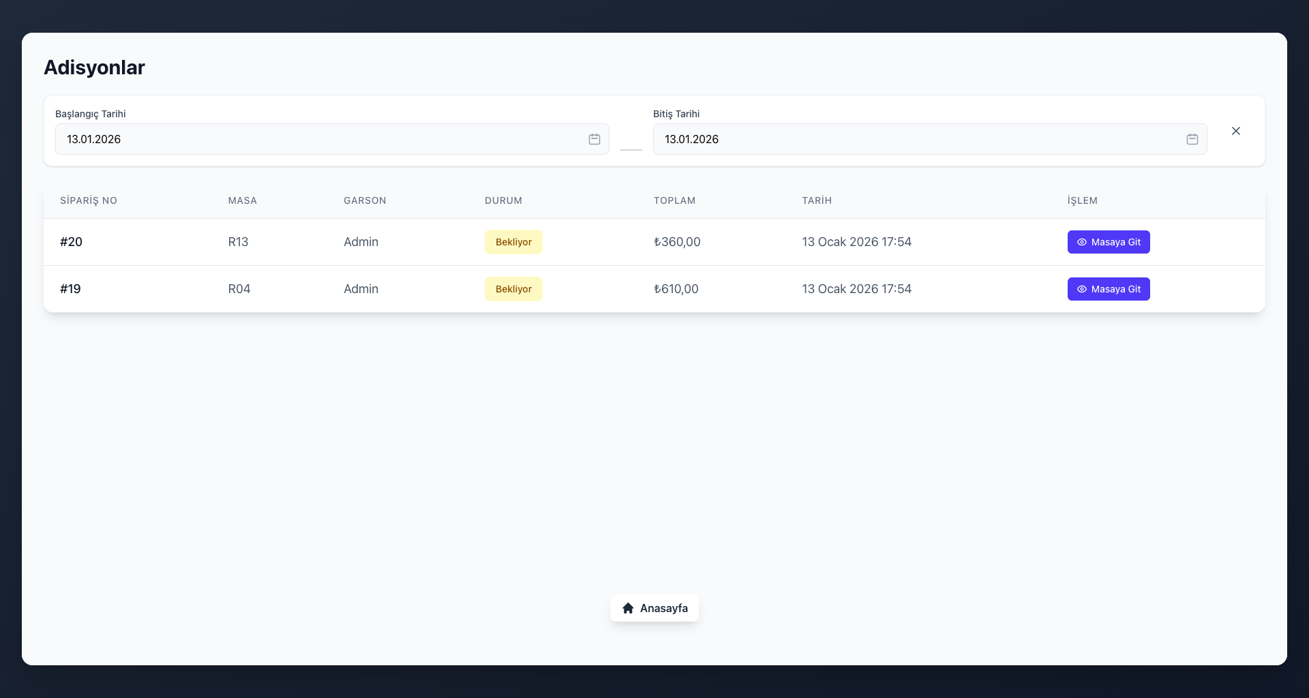Screen dimensions: 1309x698
Task: Click İŞLEM column header
Action: 1083,200
